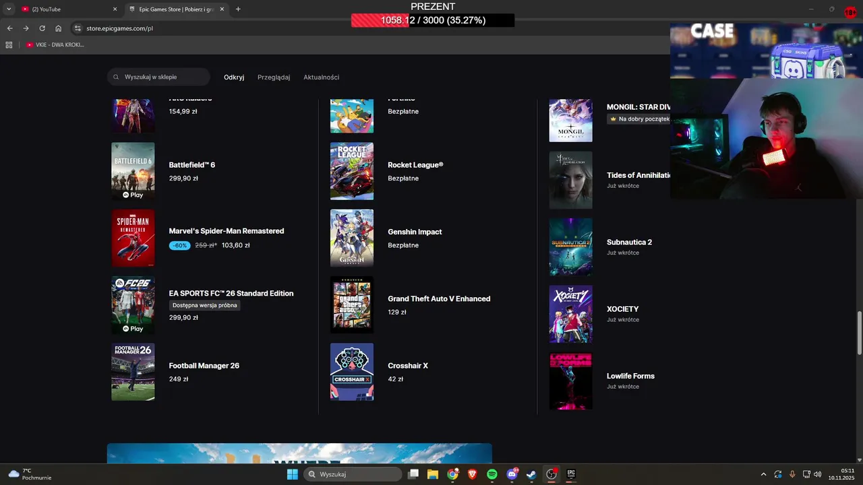
Task: Open Task View from the taskbar
Action: (413, 474)
